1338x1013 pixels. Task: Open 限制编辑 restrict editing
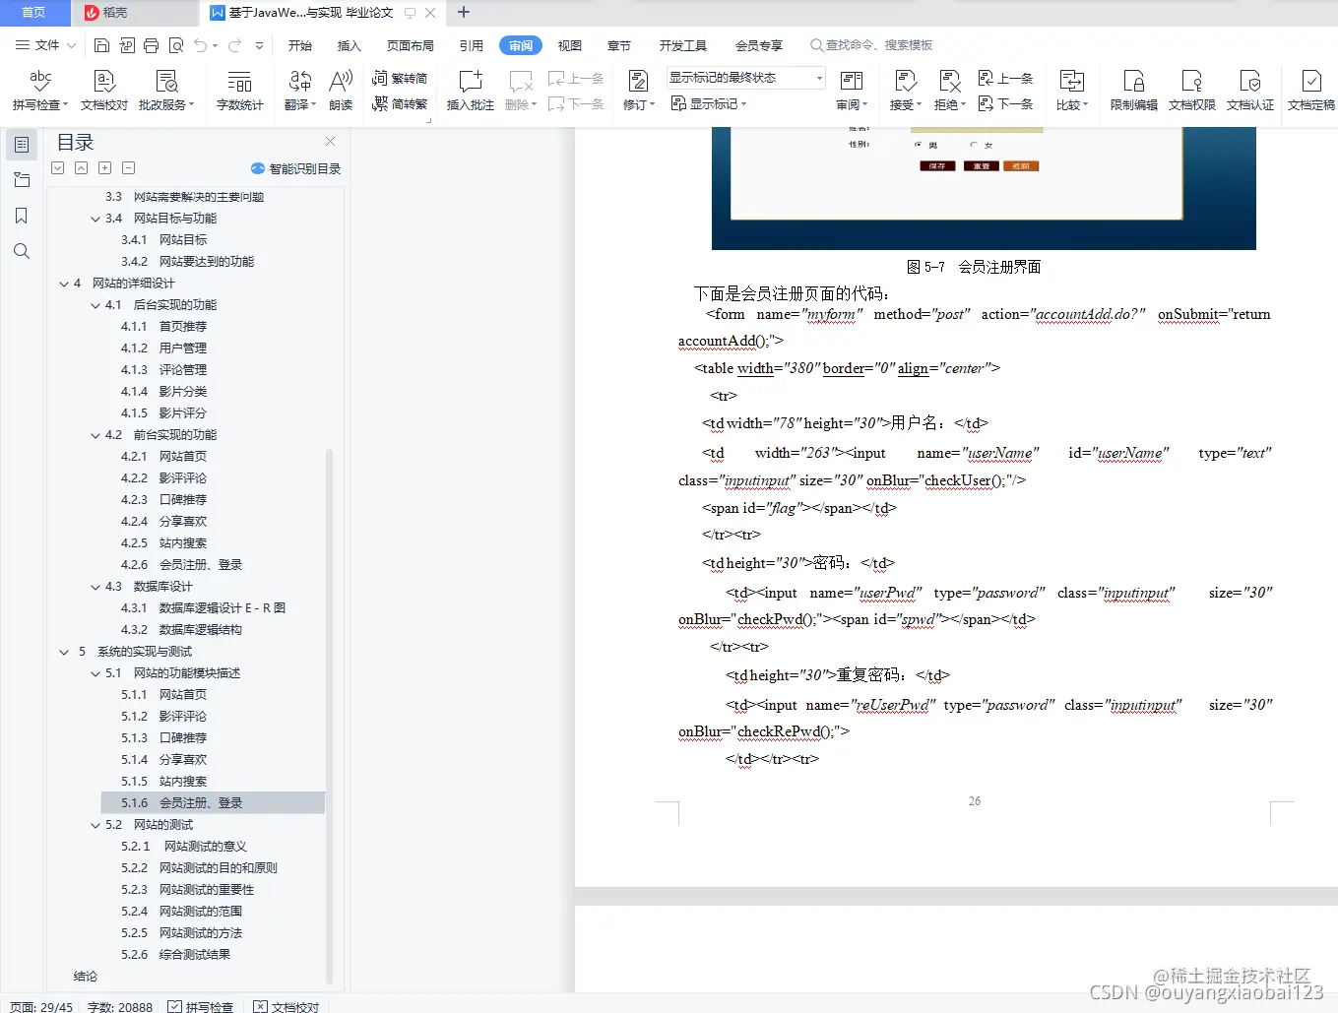1133,91
